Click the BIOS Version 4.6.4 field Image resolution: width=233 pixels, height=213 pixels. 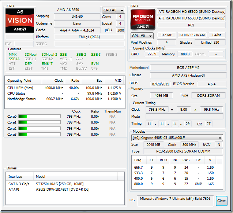(x=211, y=84)
